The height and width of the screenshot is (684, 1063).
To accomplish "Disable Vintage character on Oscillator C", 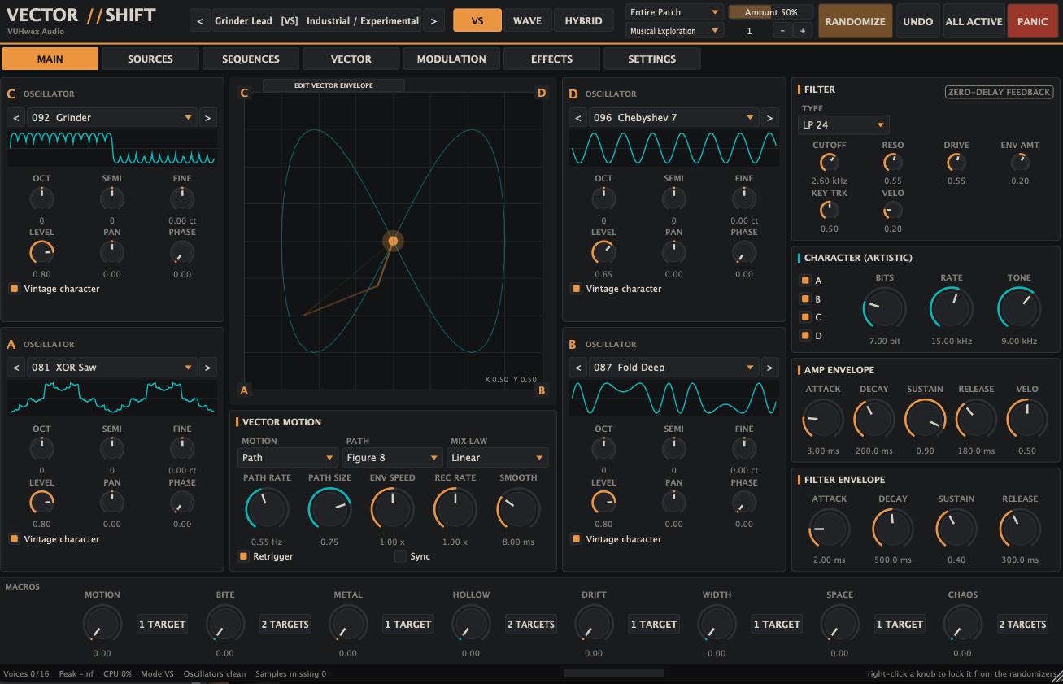I will 14,289.
